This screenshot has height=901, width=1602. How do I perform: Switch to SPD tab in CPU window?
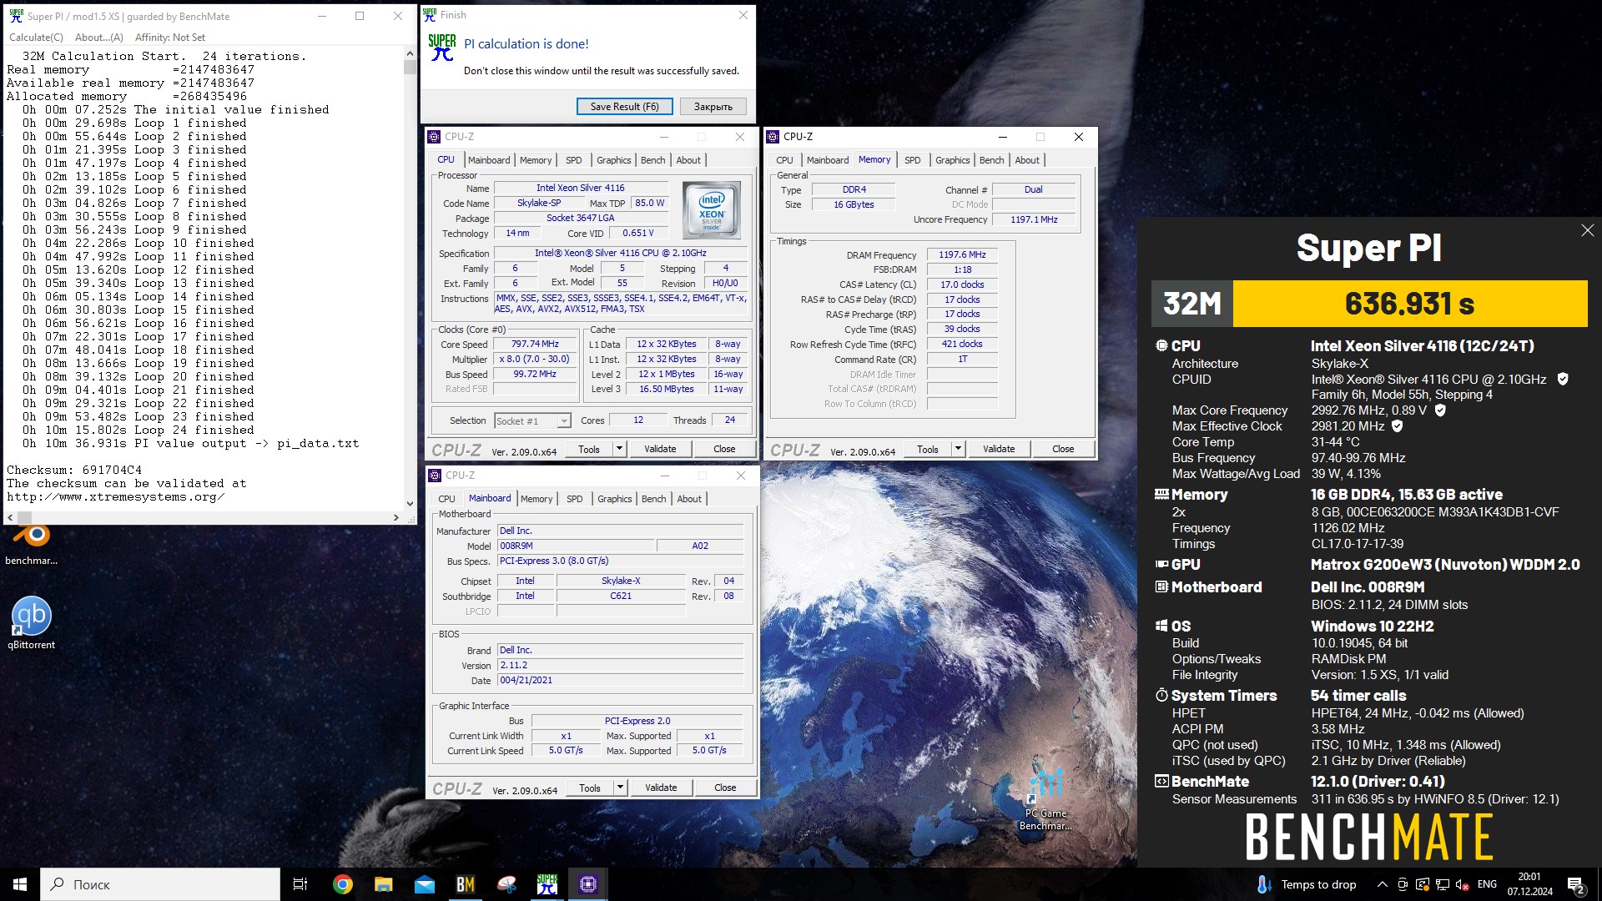[574, 160]
